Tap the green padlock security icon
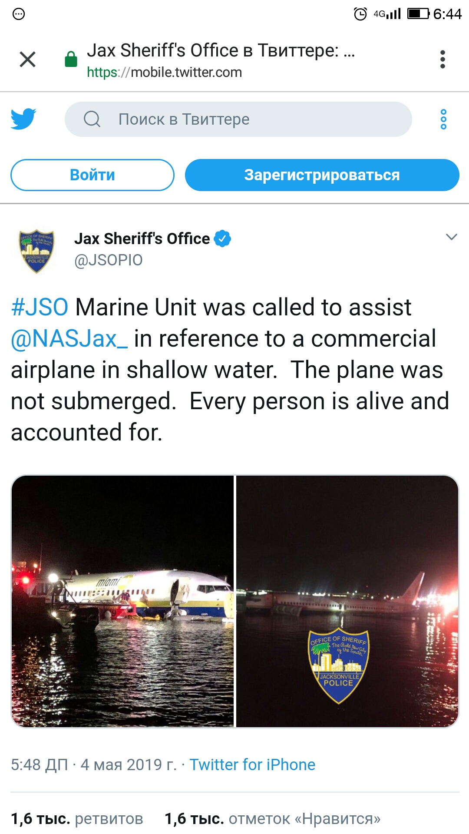Viewport: 469px width, 834px height. pos(71,59)
